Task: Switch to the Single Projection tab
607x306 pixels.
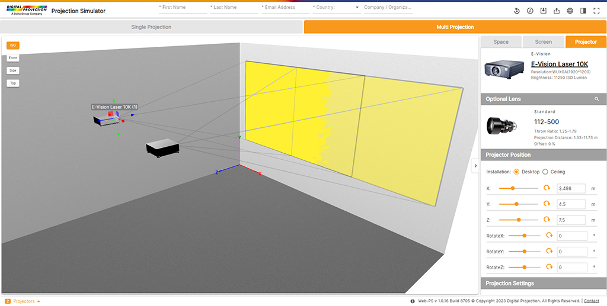Action: 151,27
